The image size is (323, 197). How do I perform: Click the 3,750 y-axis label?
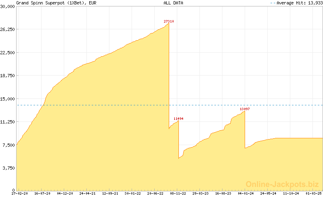click(x=9, y=168)
